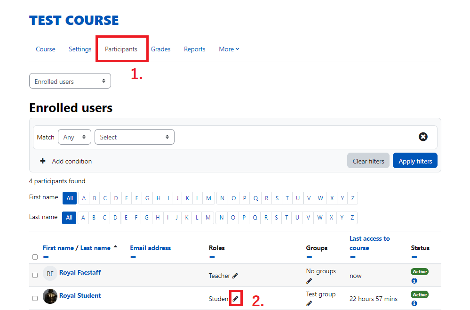Click the TEST COURSE heading
Image resolution: width=470 pixels, height=310 pixels.
click(74, 20)
